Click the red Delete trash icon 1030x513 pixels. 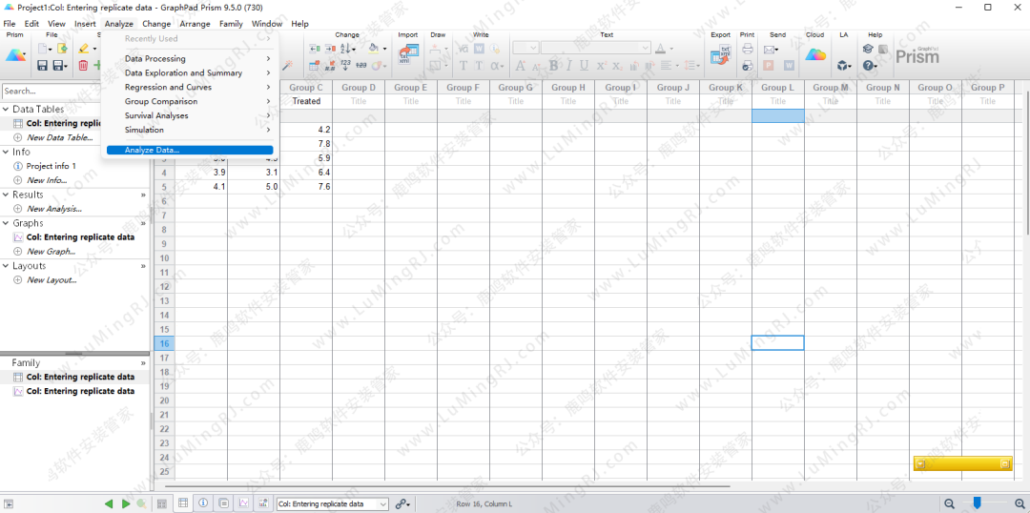pyautogui.click(x=83, y=65)
